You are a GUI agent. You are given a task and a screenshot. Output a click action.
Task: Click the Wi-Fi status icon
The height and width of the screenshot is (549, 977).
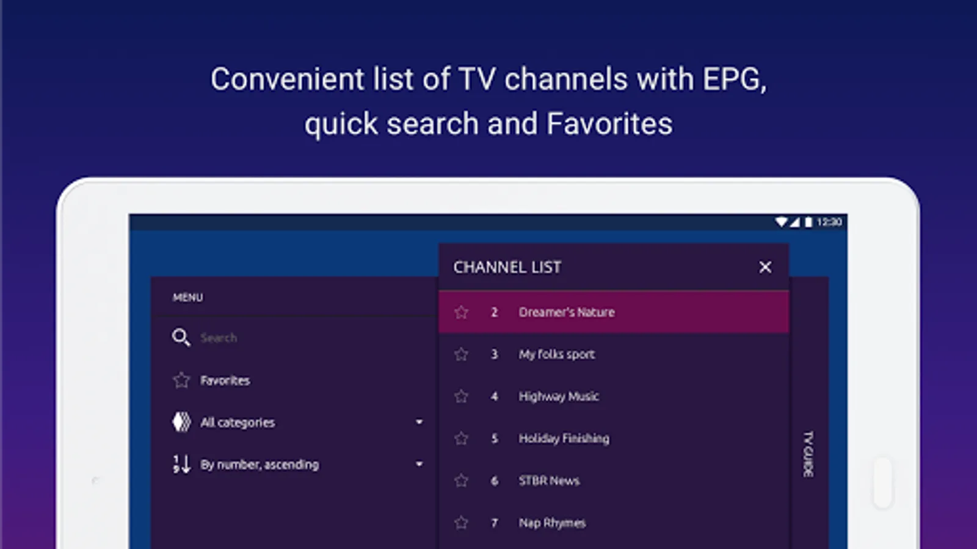click(781, 222)
